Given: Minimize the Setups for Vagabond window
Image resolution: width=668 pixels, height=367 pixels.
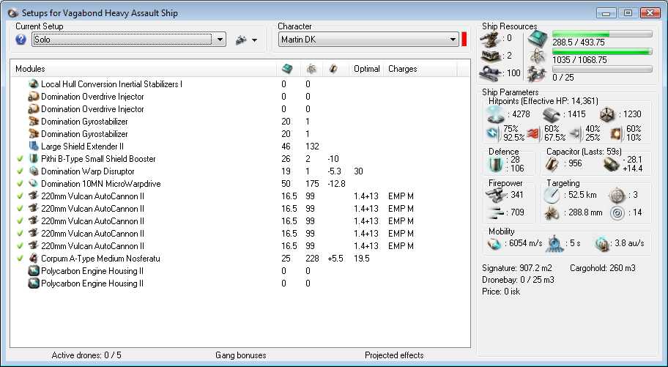Looking at the screenshot, I should [x=606, y=12].
